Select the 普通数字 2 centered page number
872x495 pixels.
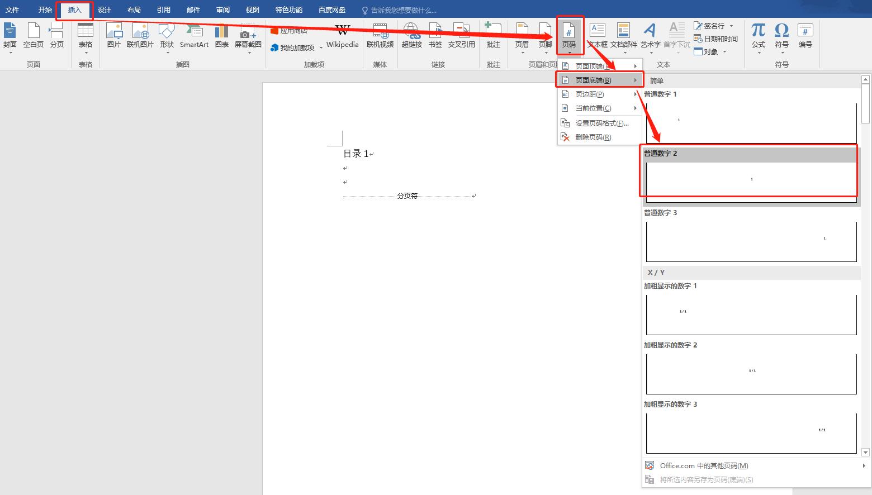point(751,177)
